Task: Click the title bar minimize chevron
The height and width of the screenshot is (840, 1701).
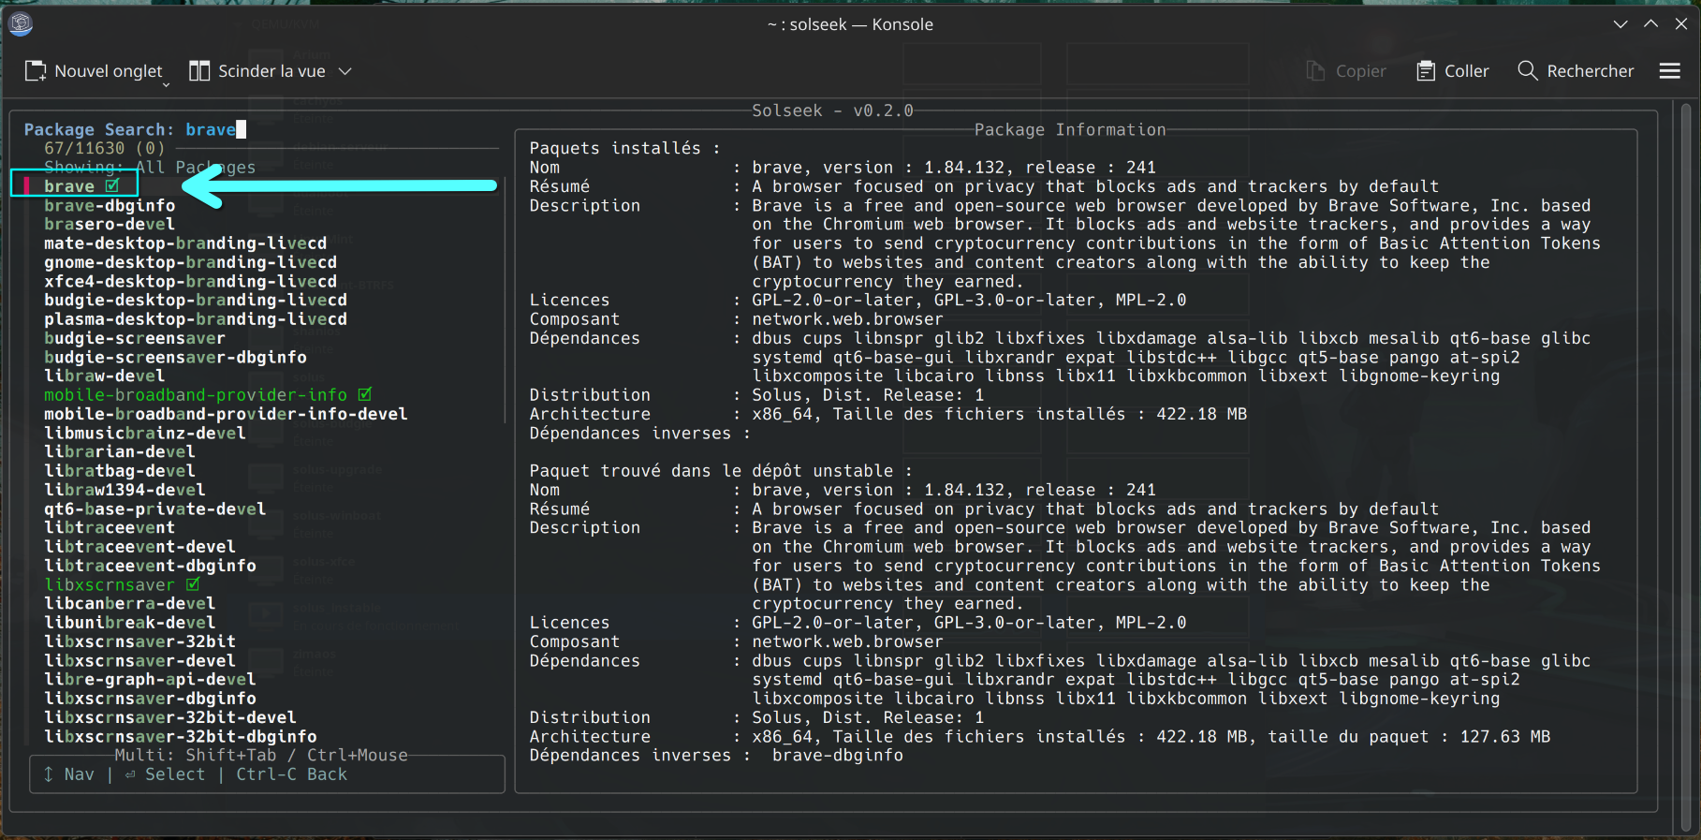Action: pos(1620,24)
